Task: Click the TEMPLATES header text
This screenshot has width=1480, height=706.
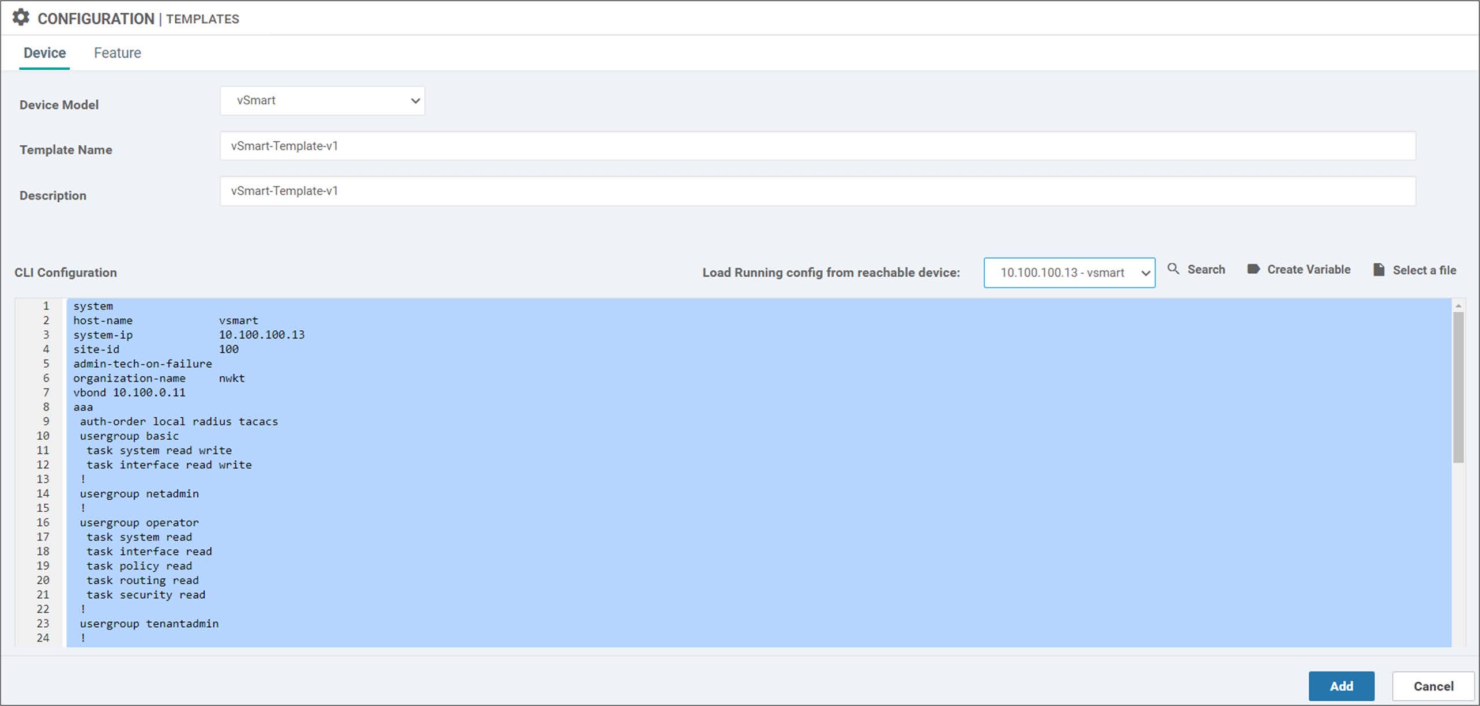Action: click(x=202, y=19)
